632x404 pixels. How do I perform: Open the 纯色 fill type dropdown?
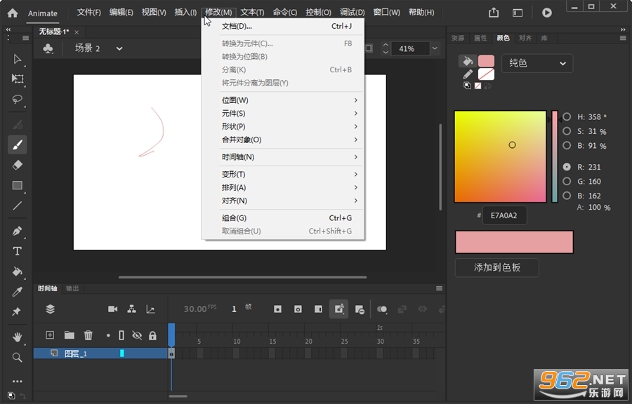click(x=537, y=63)
